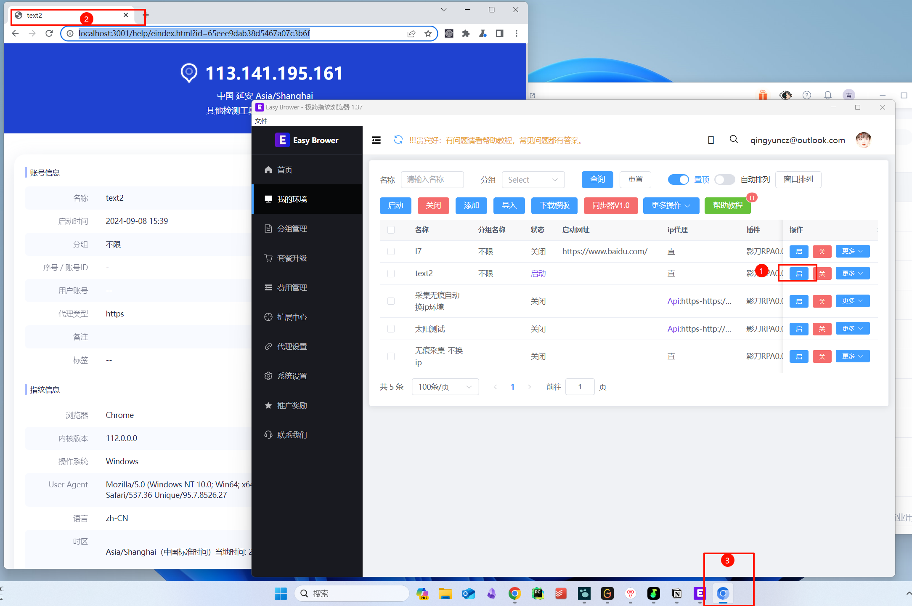Open PyCharm from the taskbar
Screen dimensions: 912x606
click(x=538, y=593)
